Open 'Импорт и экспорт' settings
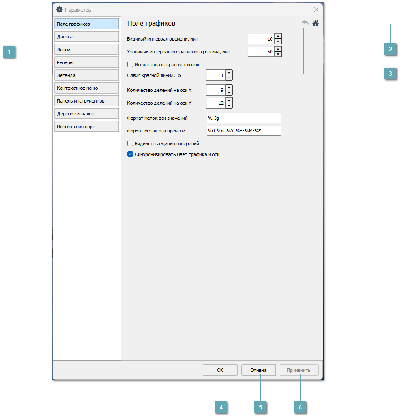The image size is (401, 418). click(86, 127)
